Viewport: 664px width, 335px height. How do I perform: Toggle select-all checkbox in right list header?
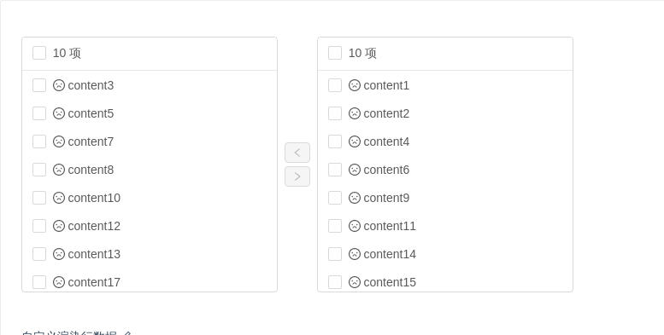(335, 53)
